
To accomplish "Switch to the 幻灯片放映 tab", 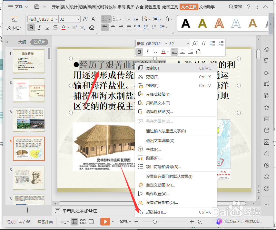I will point(107,7).
